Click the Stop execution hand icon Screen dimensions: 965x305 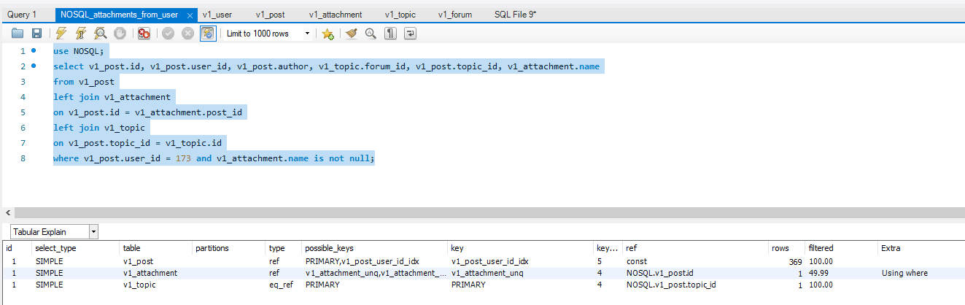point(120,34)
